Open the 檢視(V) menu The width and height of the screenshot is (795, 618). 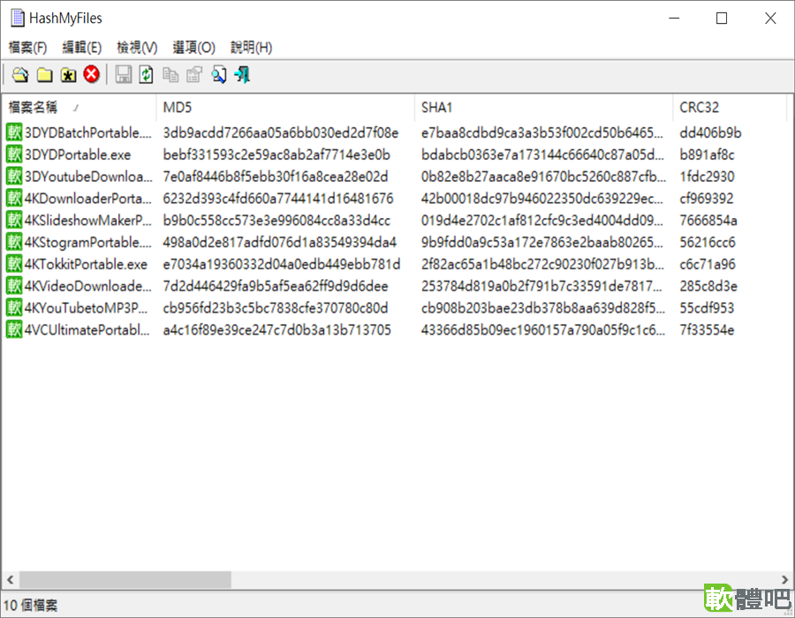pos(137,48)
